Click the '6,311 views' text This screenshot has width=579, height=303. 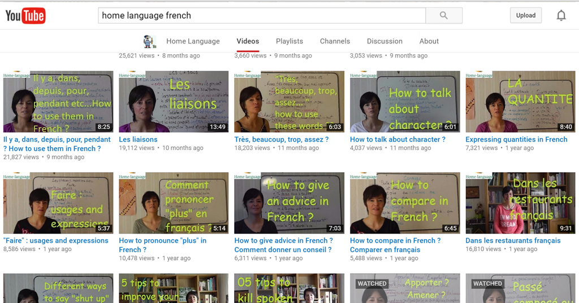pyautogui.click(x=250, y=258)
